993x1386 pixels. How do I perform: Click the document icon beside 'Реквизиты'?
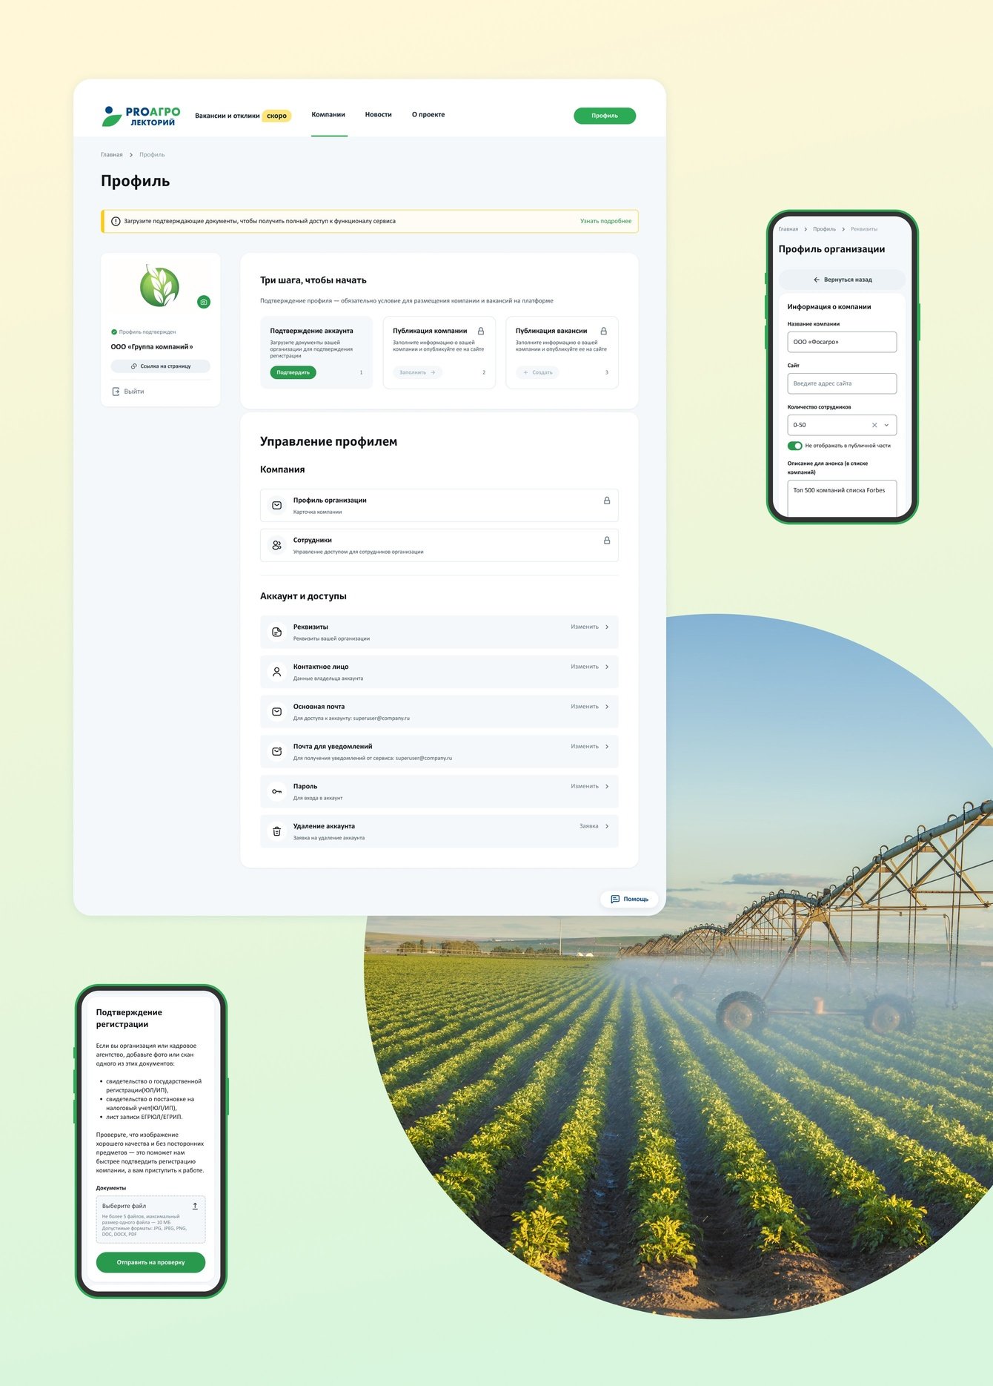tap(276, 632)
